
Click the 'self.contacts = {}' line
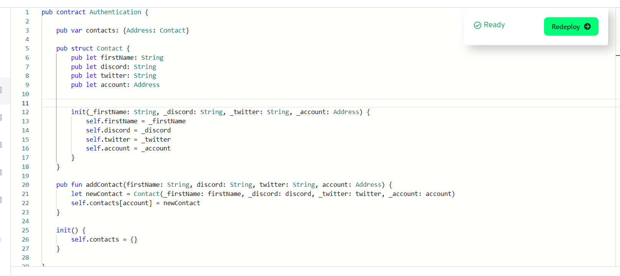click(x=104, y=240)
